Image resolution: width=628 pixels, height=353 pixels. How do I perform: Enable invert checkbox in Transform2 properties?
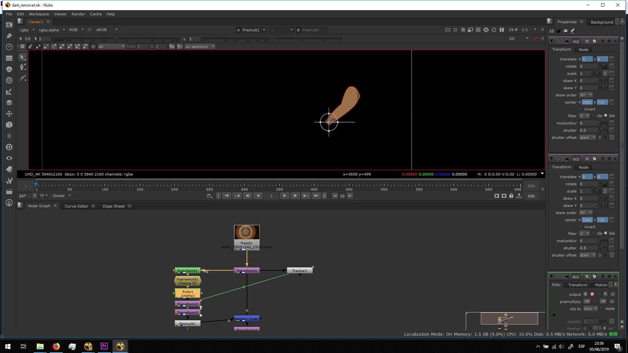[581, 109]
